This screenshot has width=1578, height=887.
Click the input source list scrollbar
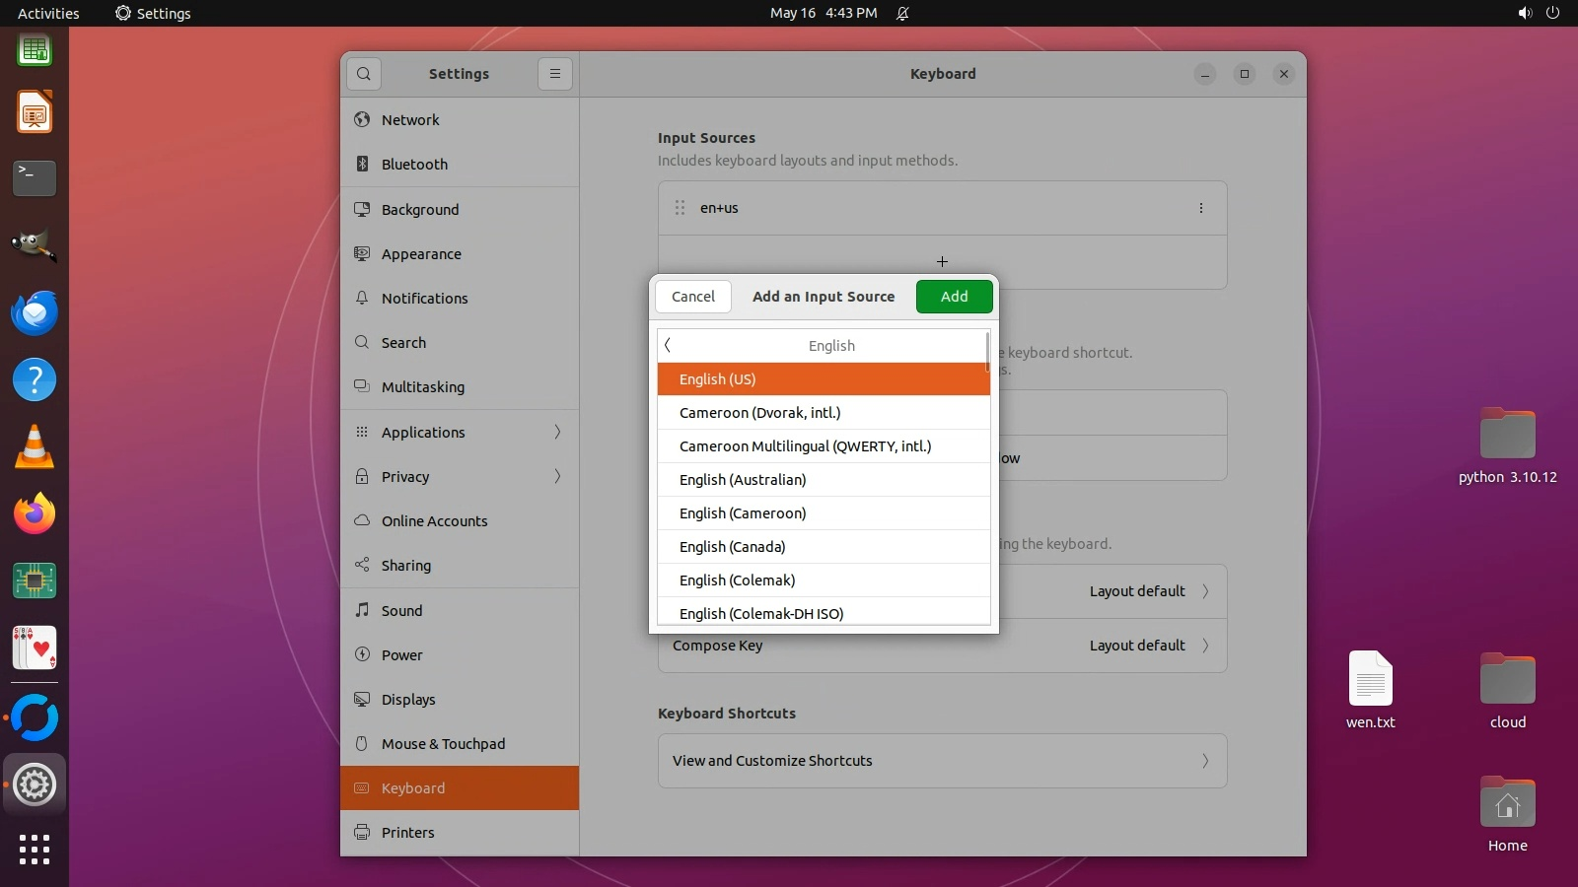(987, 353)
